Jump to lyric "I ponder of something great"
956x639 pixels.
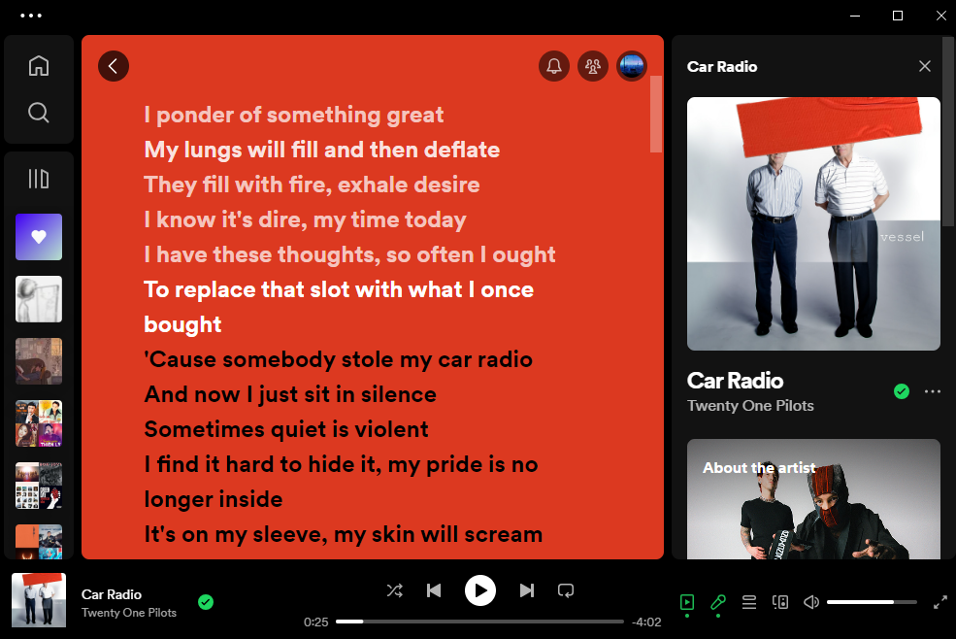[x=294, y=115]
